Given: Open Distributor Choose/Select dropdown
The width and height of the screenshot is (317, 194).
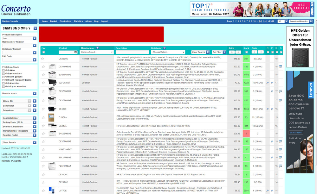Looking at the screenshot, I should [x=168, y=52].
